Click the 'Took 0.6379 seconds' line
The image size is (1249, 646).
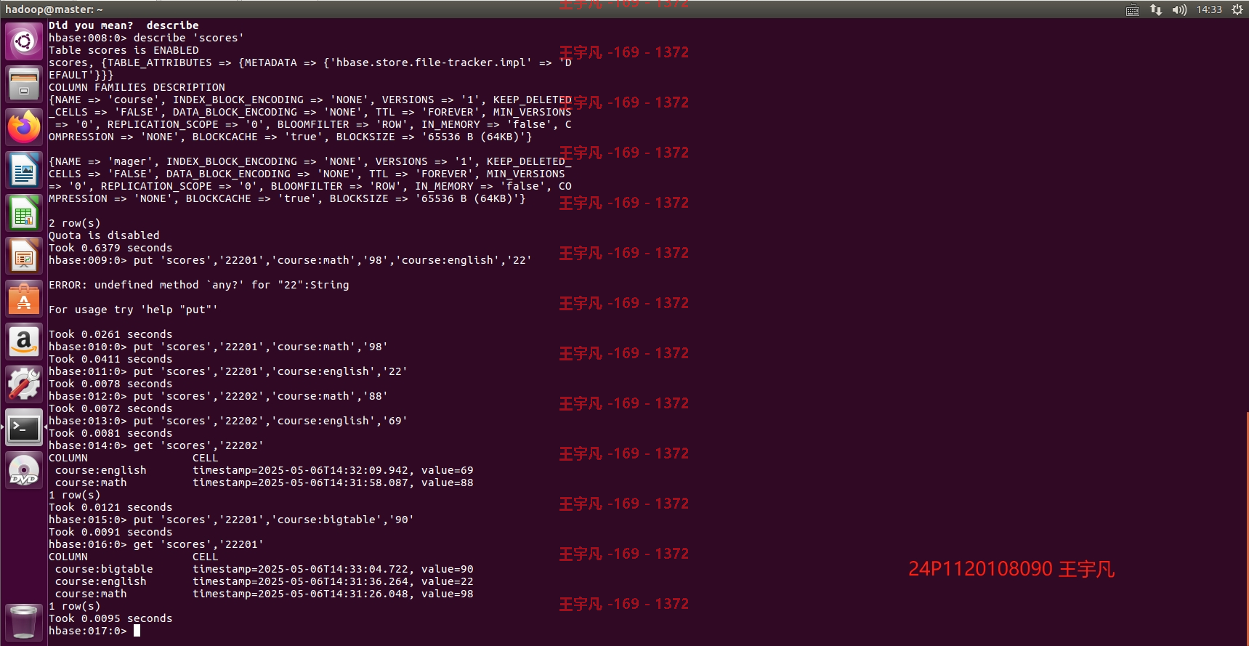tap(110, 248)
